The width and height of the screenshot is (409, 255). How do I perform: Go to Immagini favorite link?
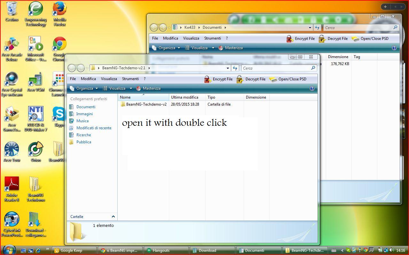tap(84, 114)
